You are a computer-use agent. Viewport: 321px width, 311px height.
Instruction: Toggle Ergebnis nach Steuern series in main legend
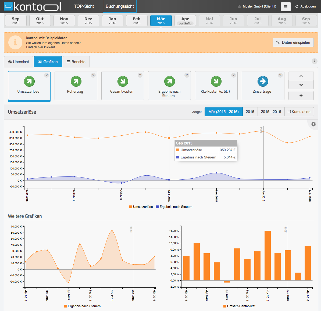pyautogui.click(x=174, y=207)
